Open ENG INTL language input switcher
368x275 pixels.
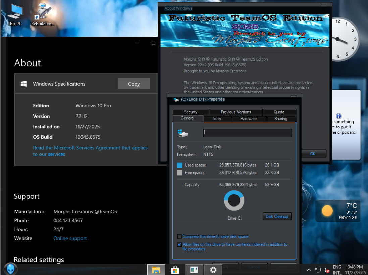point(337,270)
